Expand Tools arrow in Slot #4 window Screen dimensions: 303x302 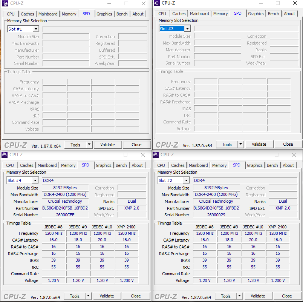click(x=88, y=296)
